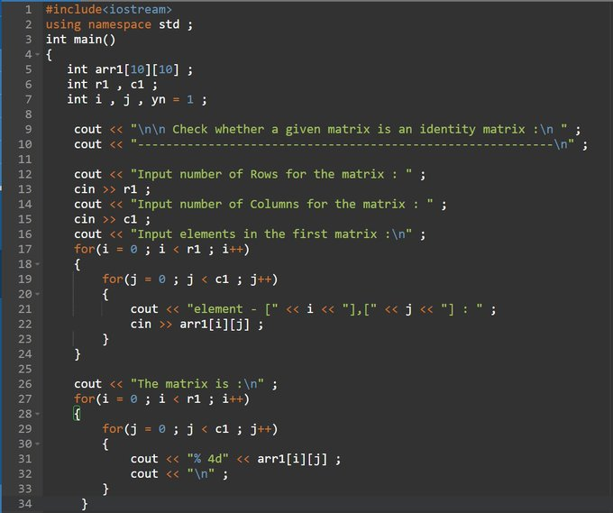Click 'Input elements in the first matrix' string
Screen dimensions: 613x513
[x=271, y=234]
